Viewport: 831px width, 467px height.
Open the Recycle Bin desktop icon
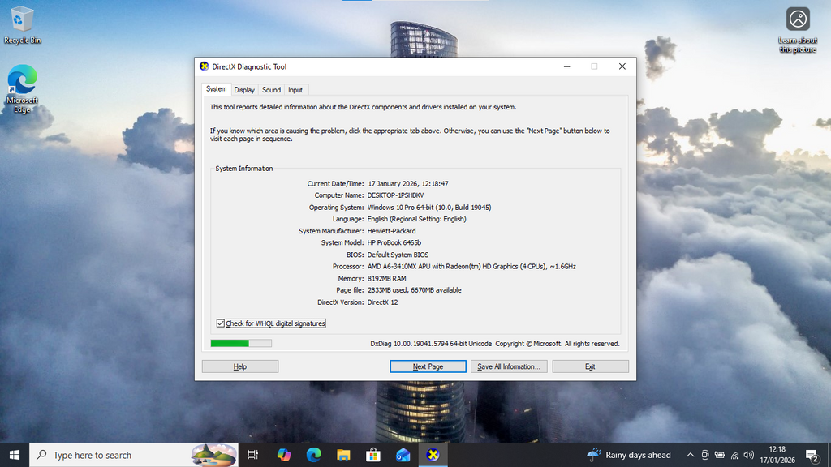(23, 24)
